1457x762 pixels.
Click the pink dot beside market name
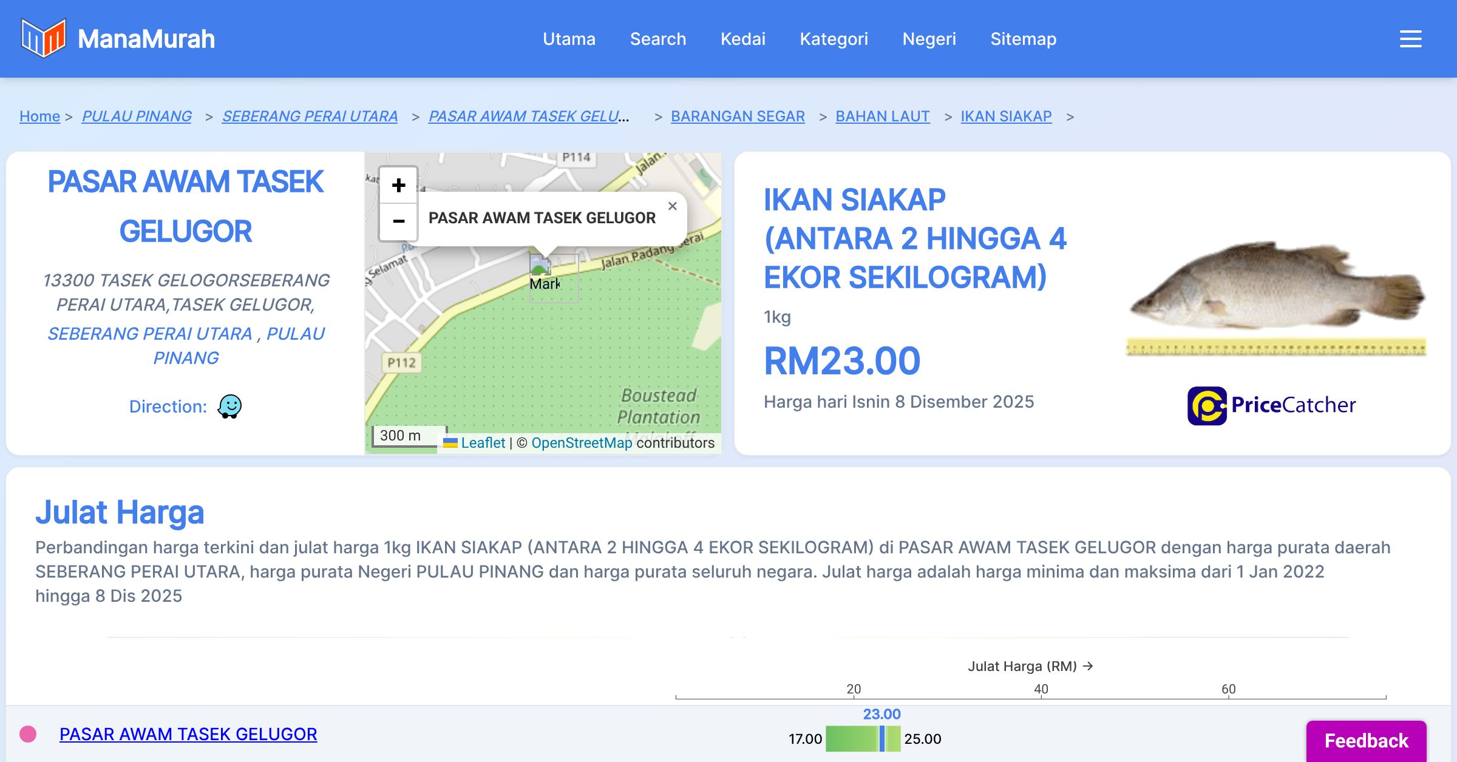28,734
